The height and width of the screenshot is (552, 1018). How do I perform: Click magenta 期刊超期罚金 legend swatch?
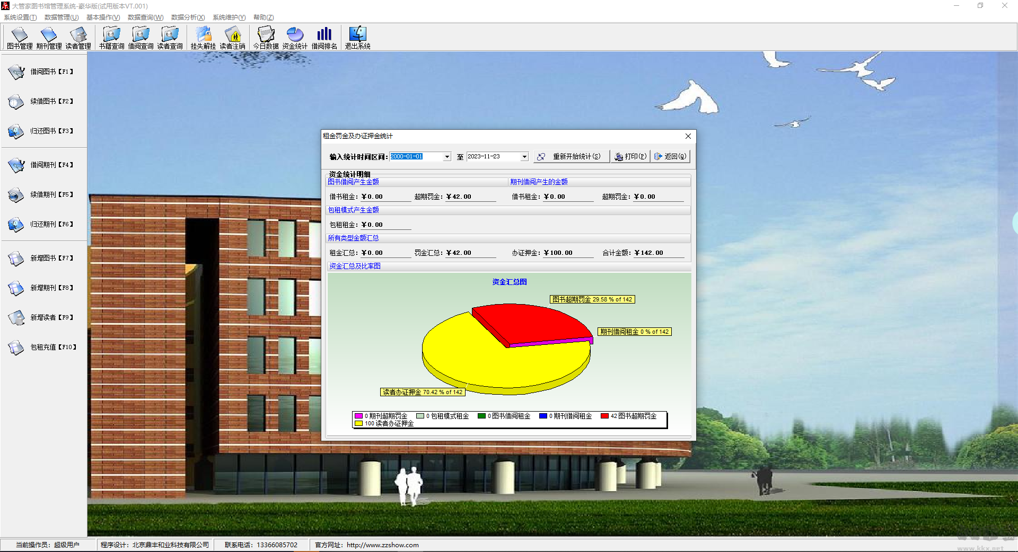pos(358,416)
